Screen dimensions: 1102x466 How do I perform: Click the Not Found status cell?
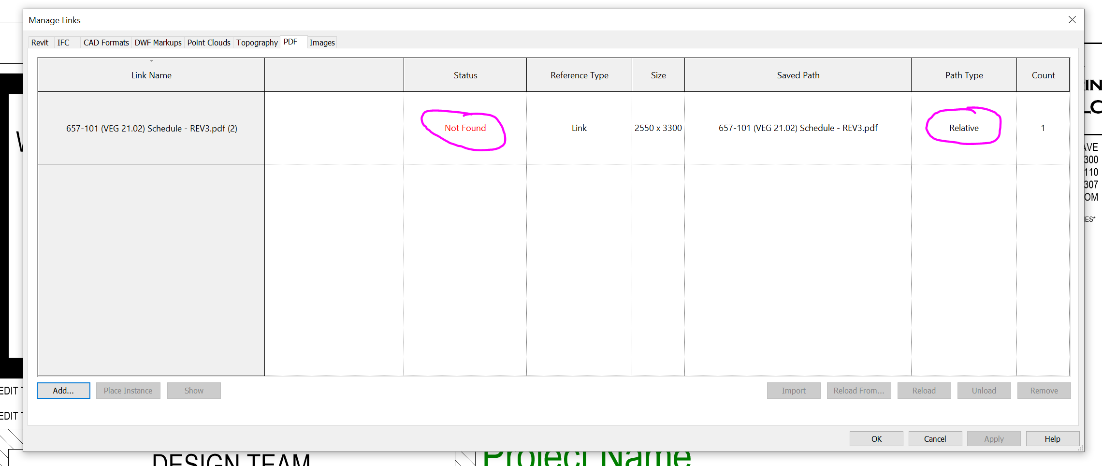click(x=465, y=128)
